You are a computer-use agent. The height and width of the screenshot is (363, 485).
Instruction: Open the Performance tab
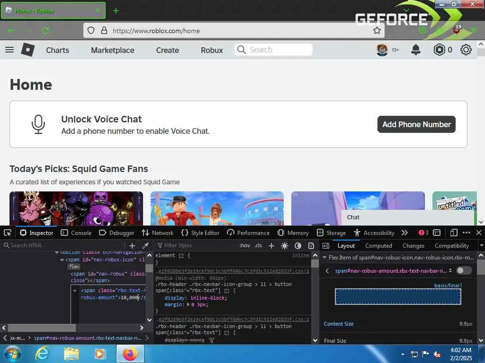(x=248, y=233)
